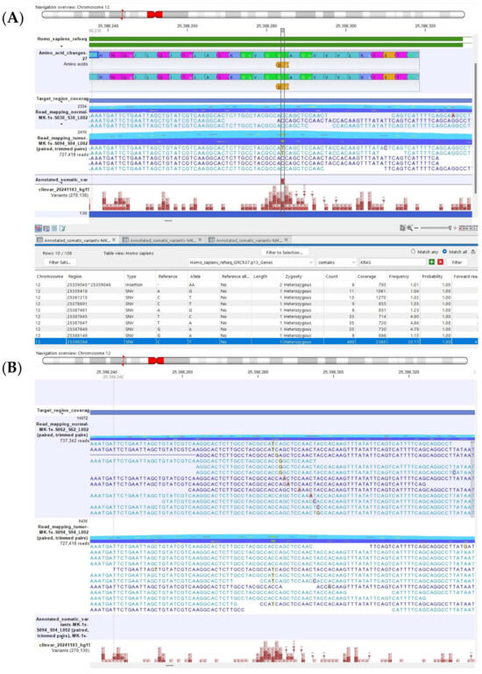The image size is (482, 674).
Task: Switch to the second Annotated_somatic_variants tab
Action: [163, 240]
